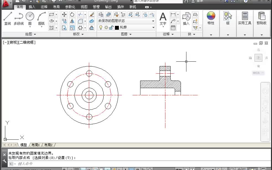Viewport: 272px width, 170px height.
Task: Switch to the 插入 ribbon tab
Action: [x=32, y=7]
